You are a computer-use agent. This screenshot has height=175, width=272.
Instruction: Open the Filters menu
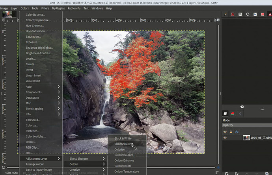pos(45,8)
